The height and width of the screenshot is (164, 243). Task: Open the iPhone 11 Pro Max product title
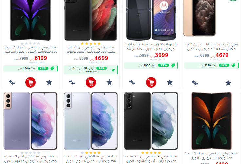point(212,47)
